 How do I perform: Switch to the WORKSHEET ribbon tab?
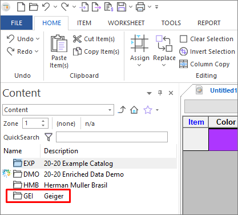click(126, 23)
